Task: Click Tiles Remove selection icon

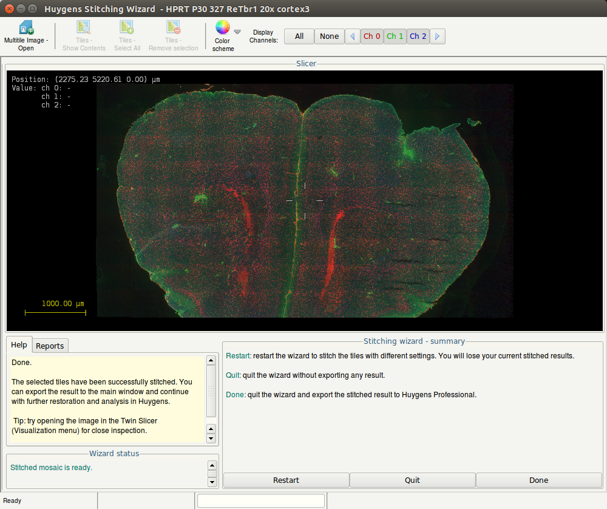Action: click(173, 28)
